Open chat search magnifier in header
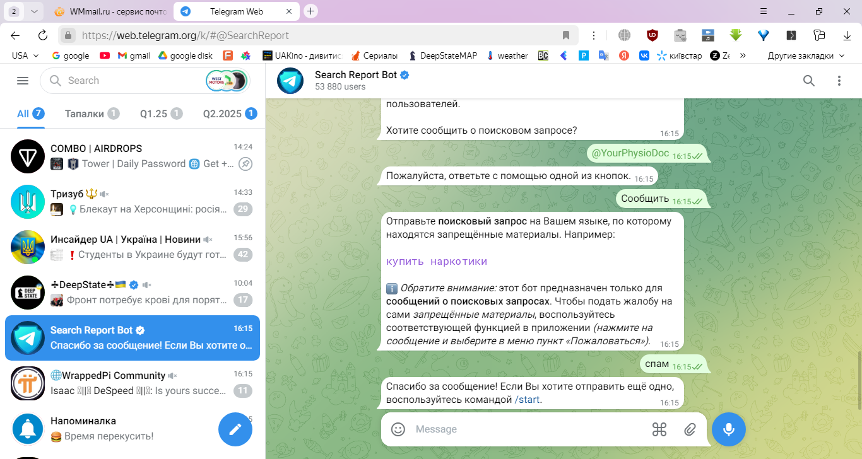The image size is (862, 459). (808, 81)
